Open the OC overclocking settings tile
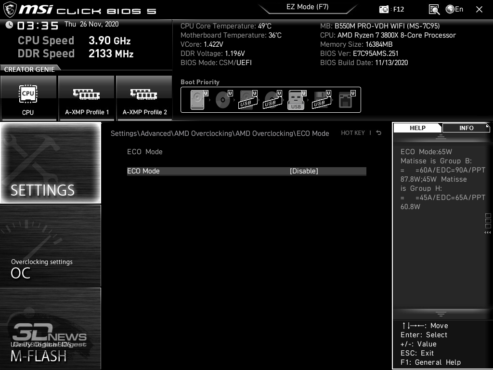493x370 pixels. point(51,246)
